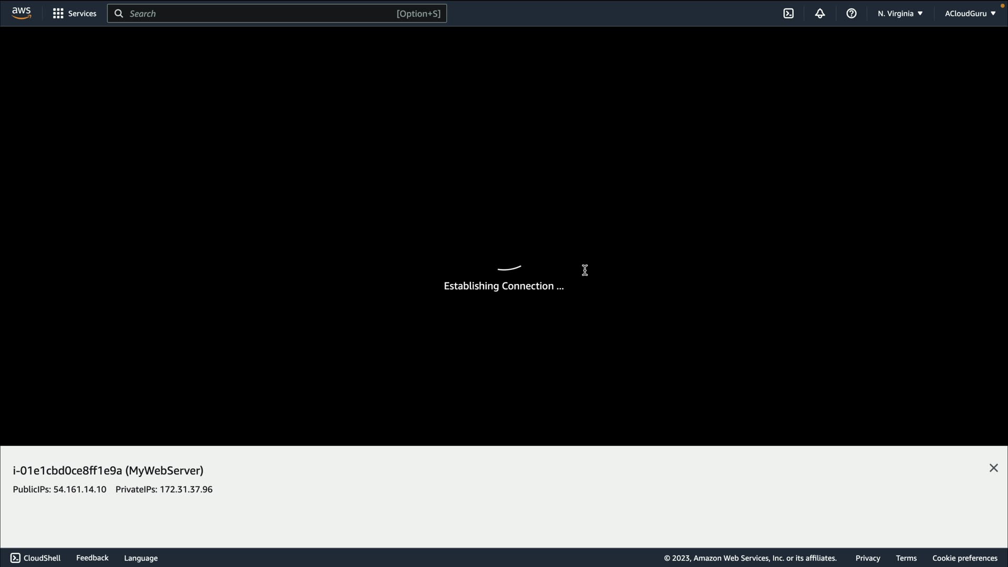1008x567 pixels.
Task: Click the Establishing Connection status text
Action: tap(503, 286)
